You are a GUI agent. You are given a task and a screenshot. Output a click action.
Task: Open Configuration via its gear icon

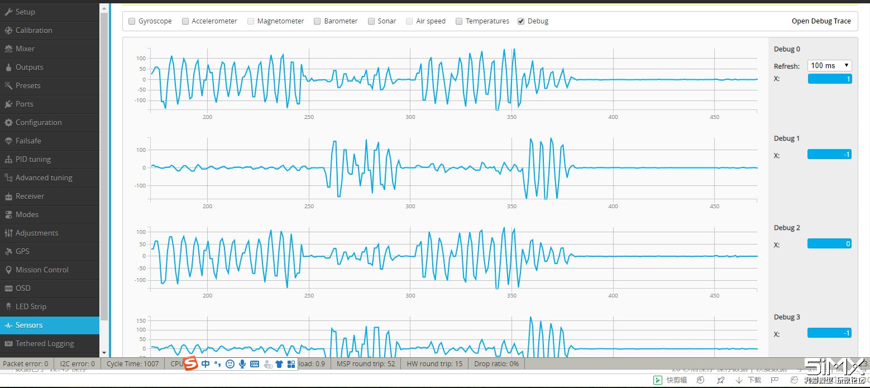(8, 122)
